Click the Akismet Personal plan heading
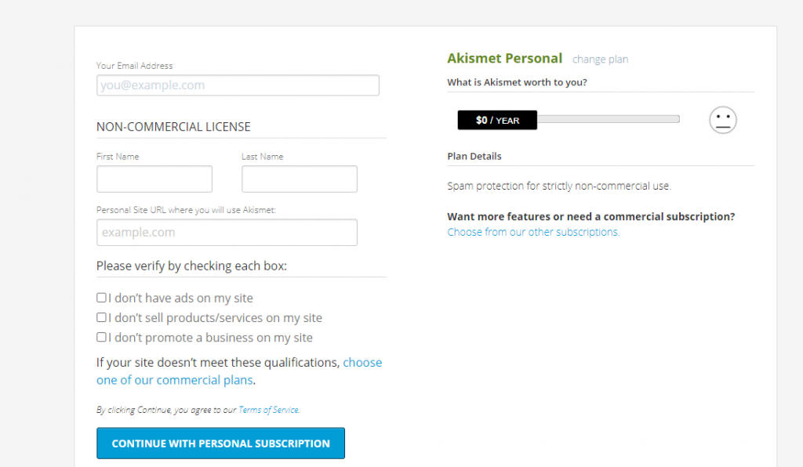The height and width of the screenshot is (467, 803). [504, 58]
